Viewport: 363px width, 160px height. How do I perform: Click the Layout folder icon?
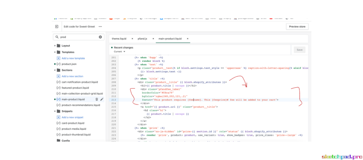coord(58,46)
